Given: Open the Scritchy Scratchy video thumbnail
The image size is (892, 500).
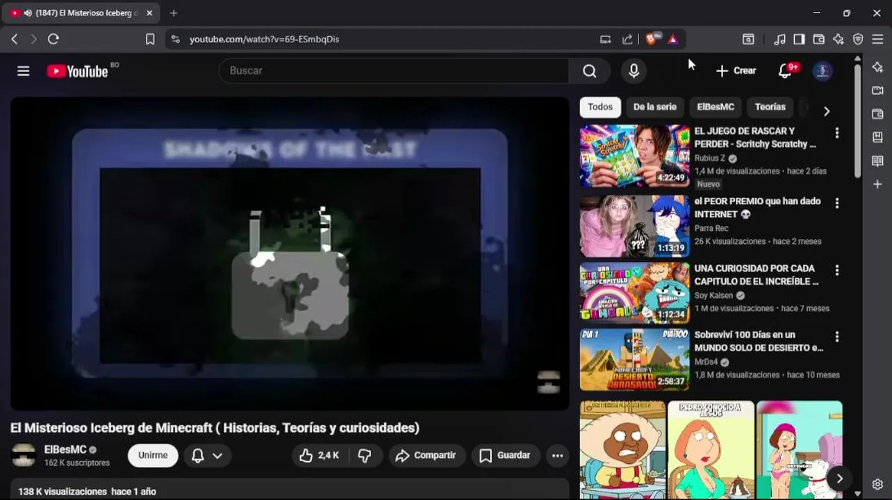Looking at the screenshot, I should point(634,156).
